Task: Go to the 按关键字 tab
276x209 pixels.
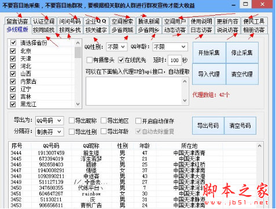Action: tap(96, 30)
